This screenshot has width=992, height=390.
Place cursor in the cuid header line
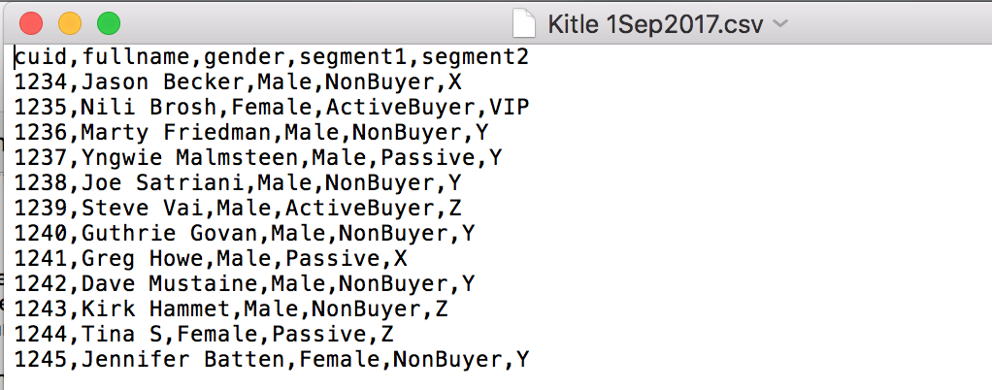[x=272, y=57]
